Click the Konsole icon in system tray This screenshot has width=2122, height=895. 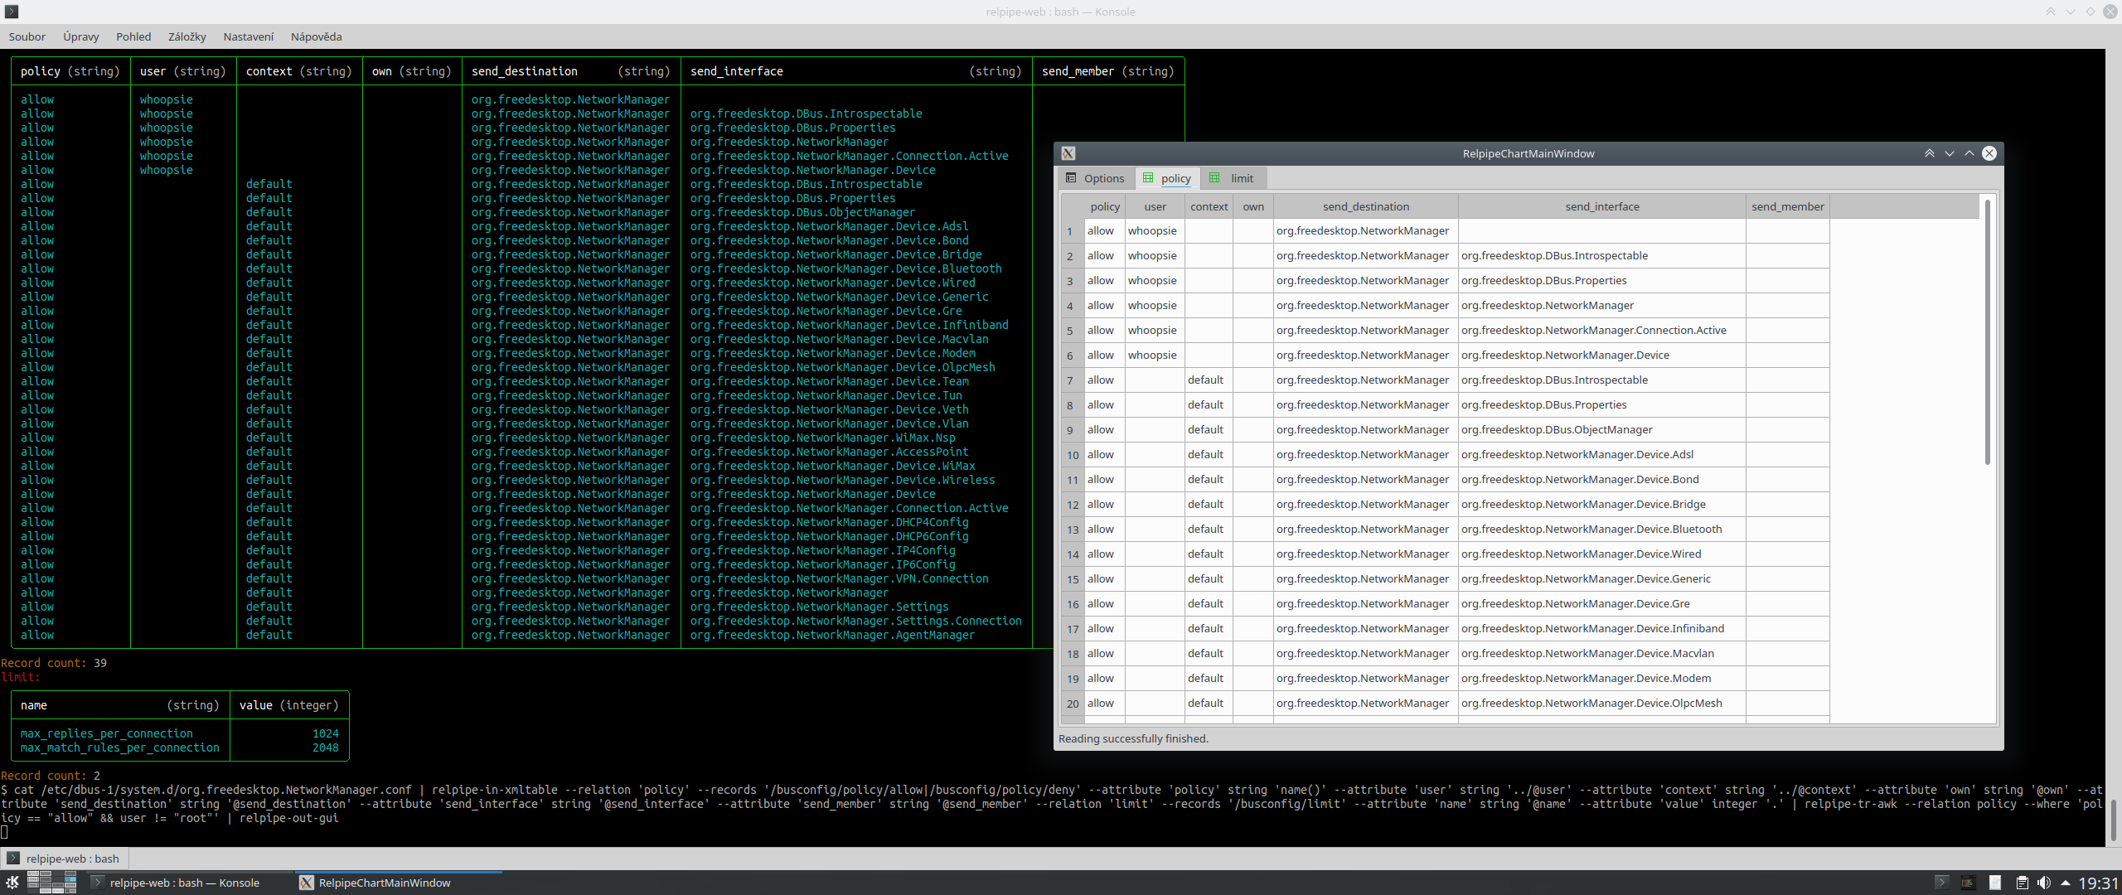pos(1942,883)
